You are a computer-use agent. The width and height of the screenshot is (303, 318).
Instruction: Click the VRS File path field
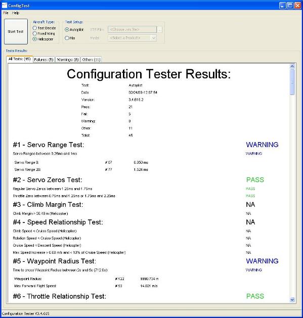(132, 30)
